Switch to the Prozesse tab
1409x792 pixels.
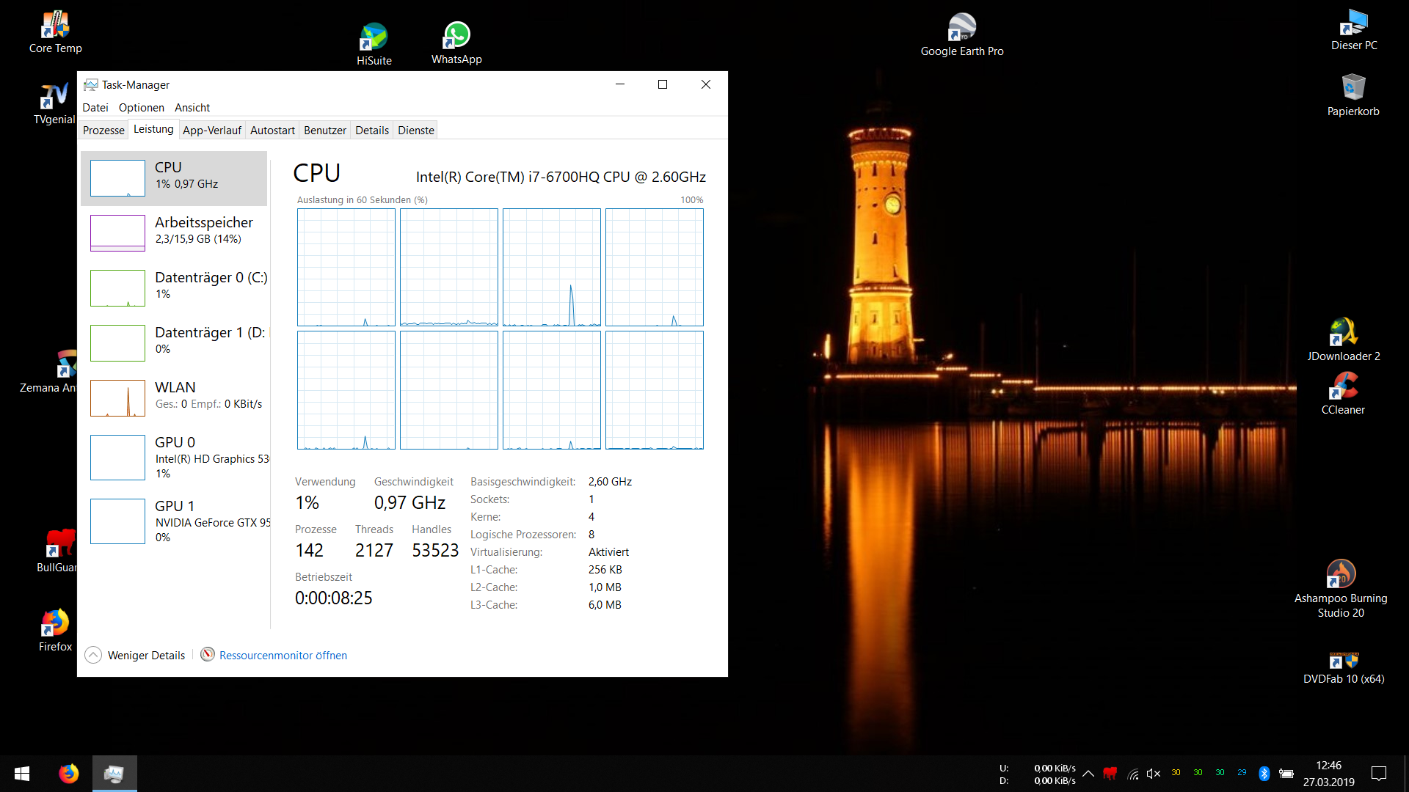click(103, 131)
